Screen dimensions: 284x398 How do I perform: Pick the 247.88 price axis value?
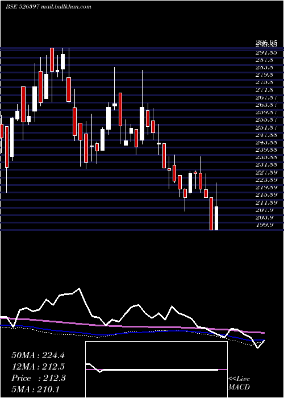pyautogui.click(x=266, y=135)
